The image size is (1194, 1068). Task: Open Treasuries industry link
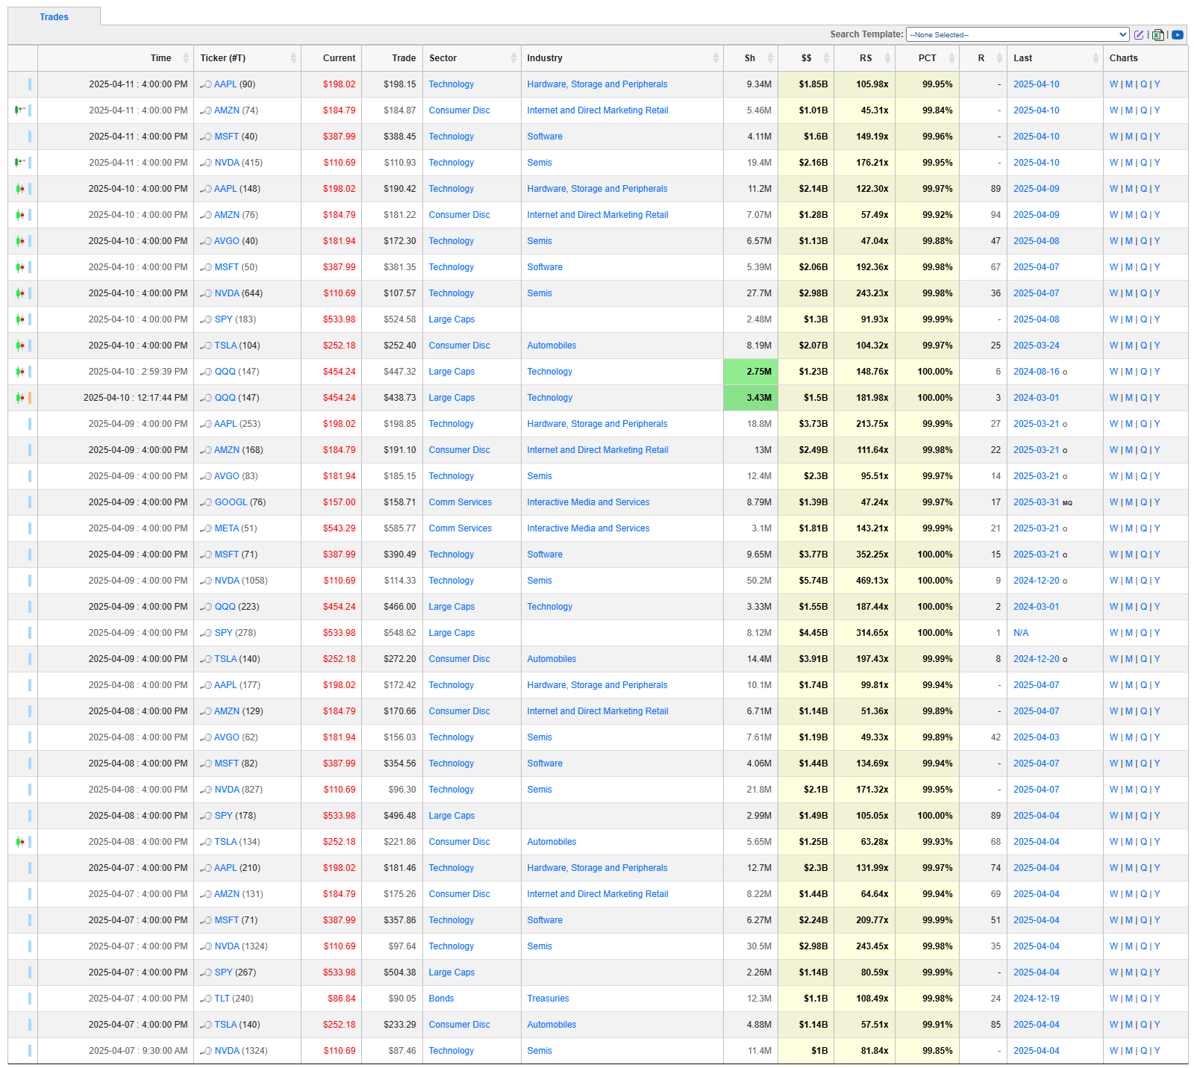click(548, 999)
